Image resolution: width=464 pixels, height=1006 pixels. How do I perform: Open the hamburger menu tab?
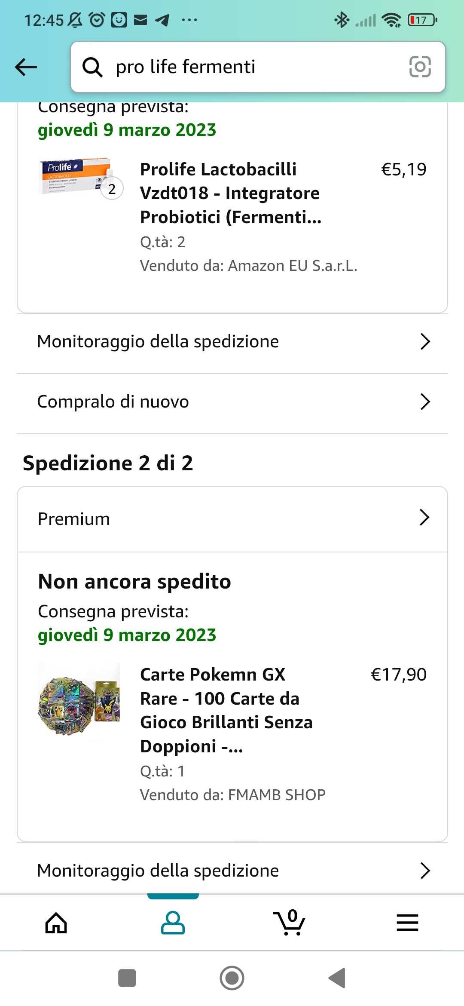click(x=407, y=923)
